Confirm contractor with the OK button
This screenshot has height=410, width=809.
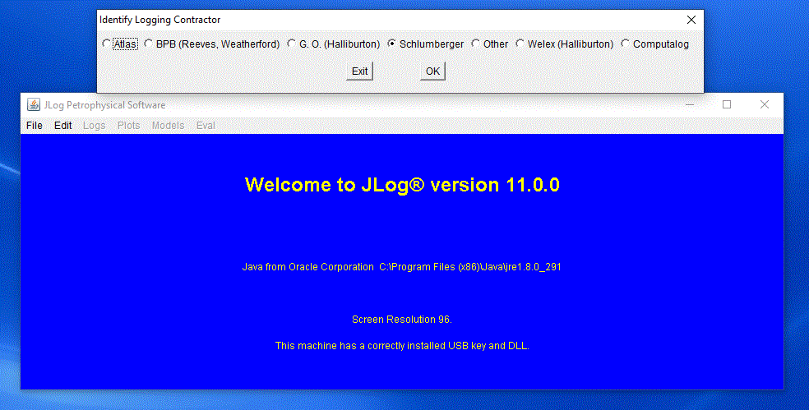432,71
